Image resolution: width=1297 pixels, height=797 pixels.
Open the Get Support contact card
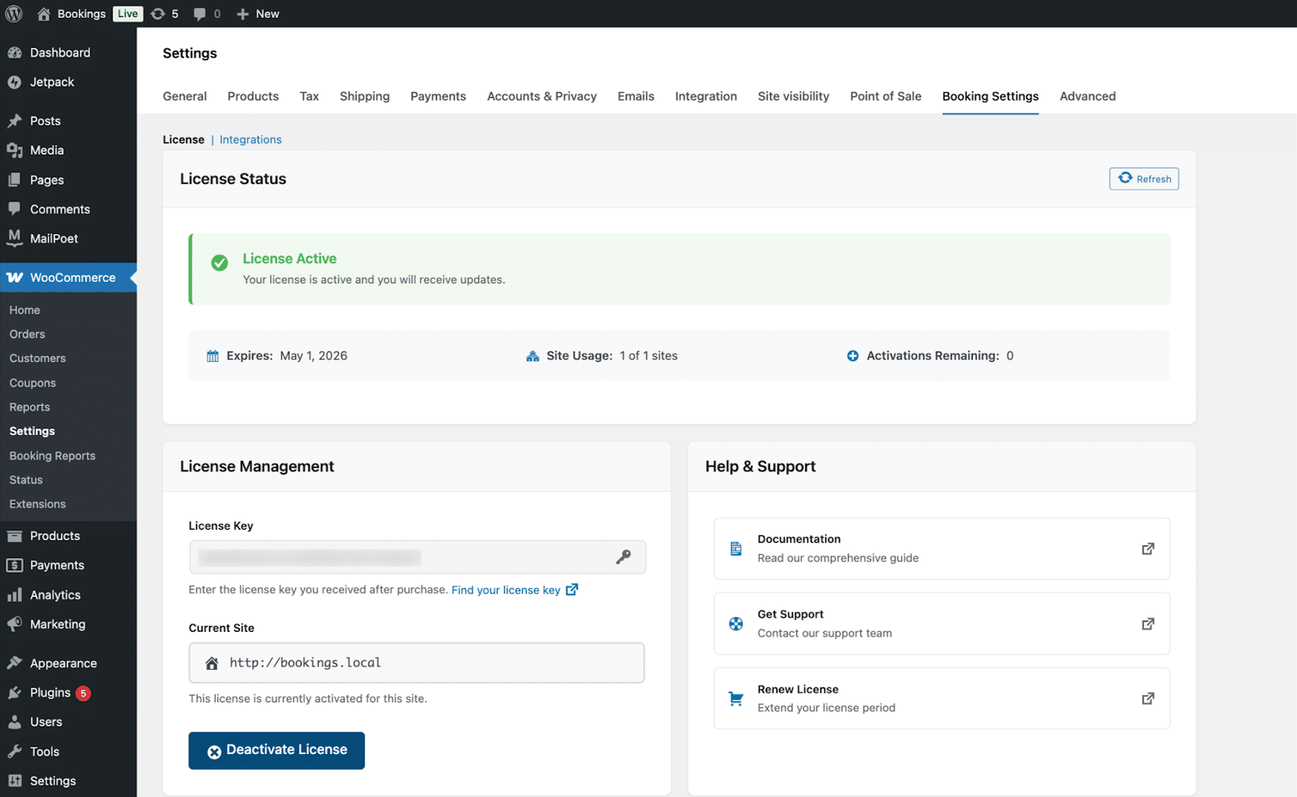point(942,624)
